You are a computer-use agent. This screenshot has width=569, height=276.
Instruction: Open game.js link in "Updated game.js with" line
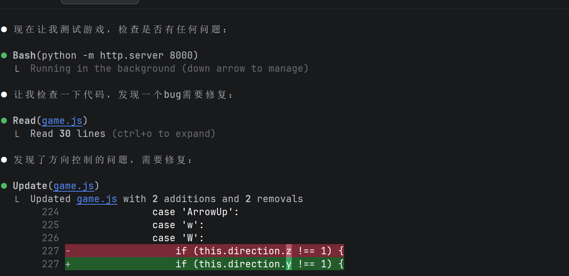pyautogui.click(x=97, y=199)
